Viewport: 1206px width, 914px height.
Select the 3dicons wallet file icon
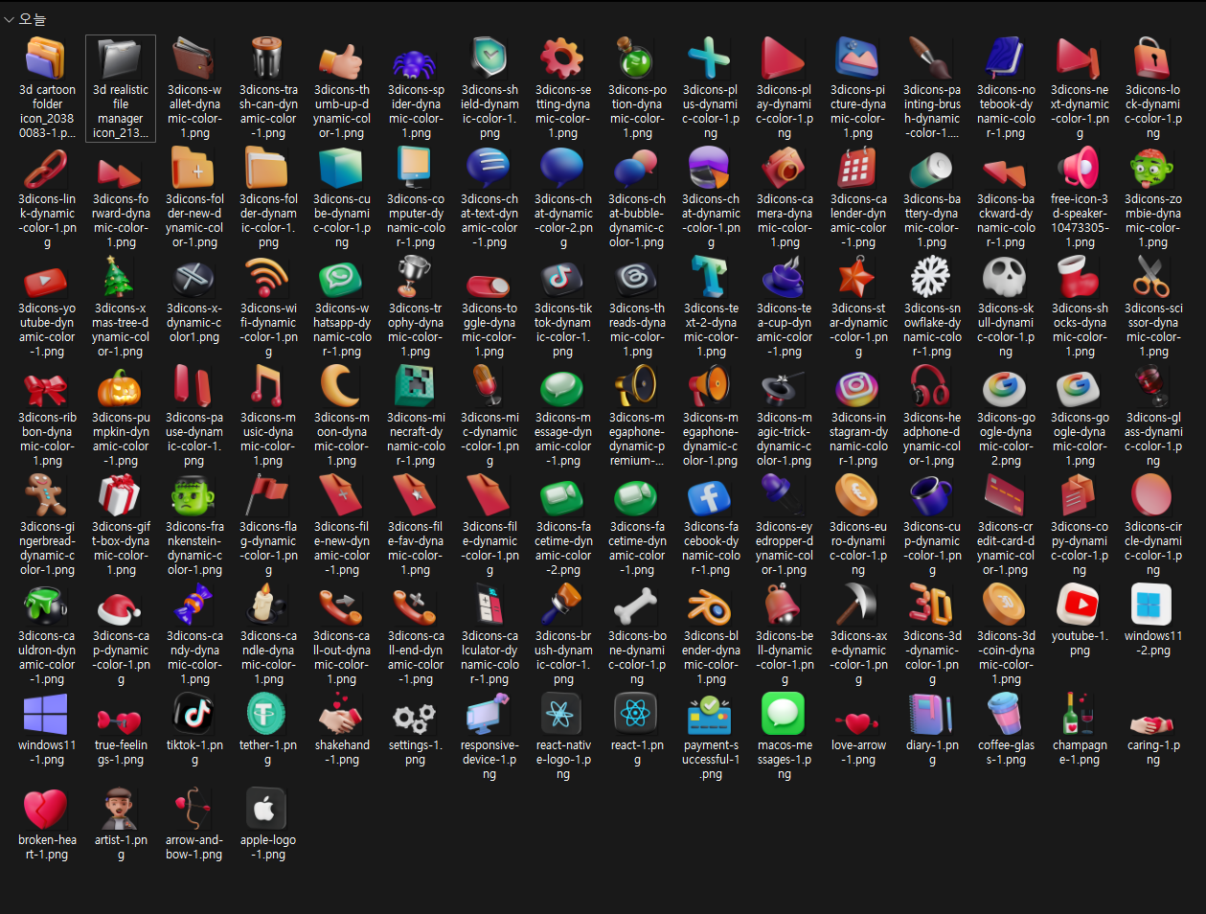[x=194, y=88]
